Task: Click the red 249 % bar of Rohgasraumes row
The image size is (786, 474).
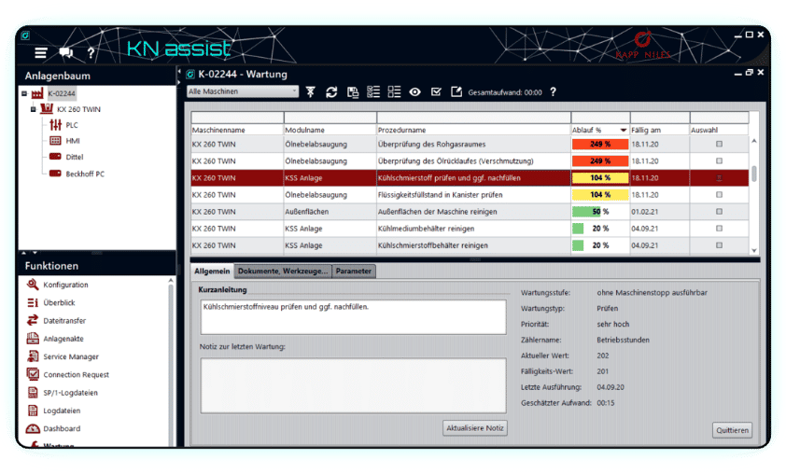Action: (x=600, y=144)
